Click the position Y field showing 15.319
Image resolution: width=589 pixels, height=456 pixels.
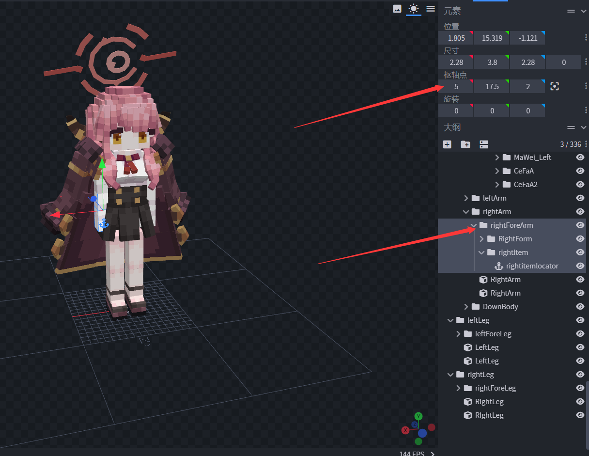[x=492, y=38]
